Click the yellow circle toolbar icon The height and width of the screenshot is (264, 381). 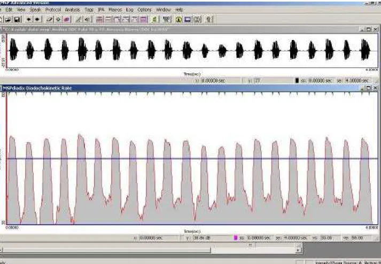pos(178,19)
